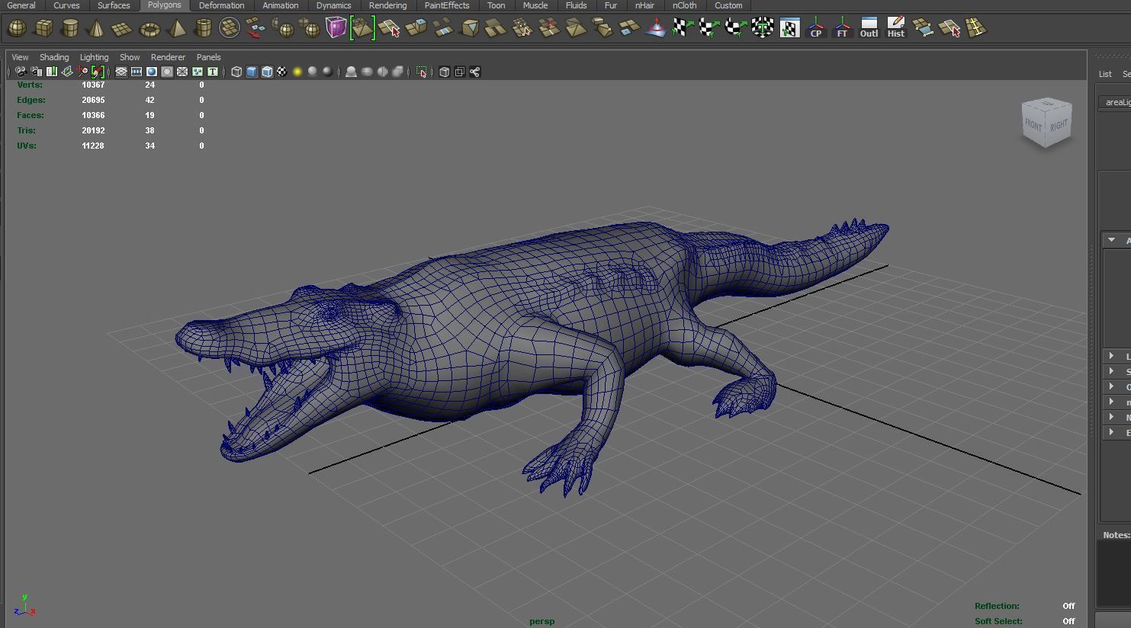The height and width of the screenshot is (628, 1131).
Task: Create a polygon sphere from the shelf
Action: click(17, 29)
